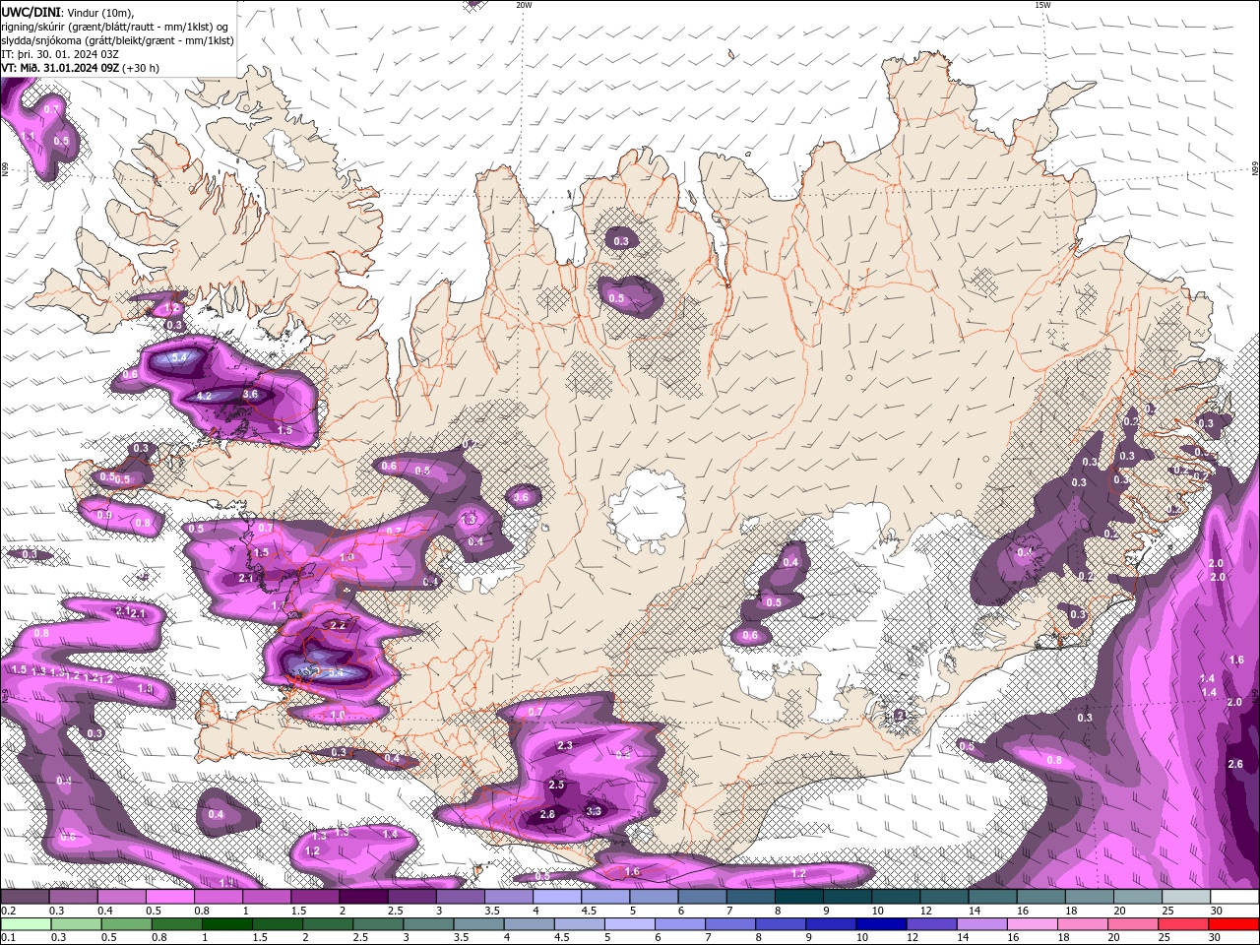
Task: Click the 2.6 precipitation value offshore east
Action: [x=1235, y=764]
